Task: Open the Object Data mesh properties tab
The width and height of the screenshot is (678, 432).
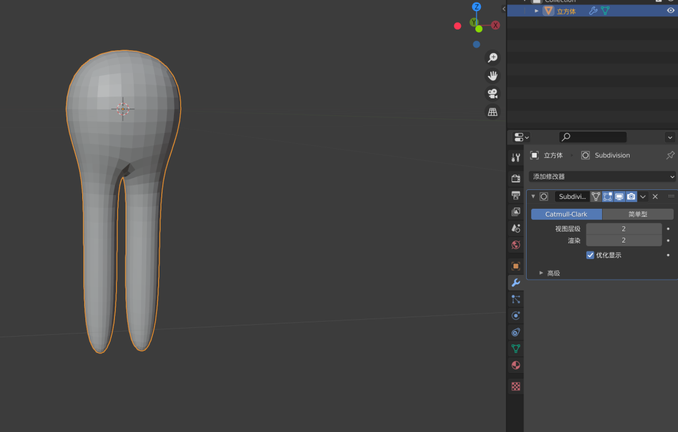Action: coord(515,348)
